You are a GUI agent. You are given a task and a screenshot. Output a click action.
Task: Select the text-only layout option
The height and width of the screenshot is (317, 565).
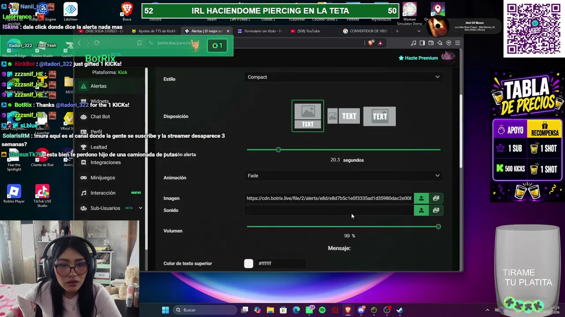[380, 116]
